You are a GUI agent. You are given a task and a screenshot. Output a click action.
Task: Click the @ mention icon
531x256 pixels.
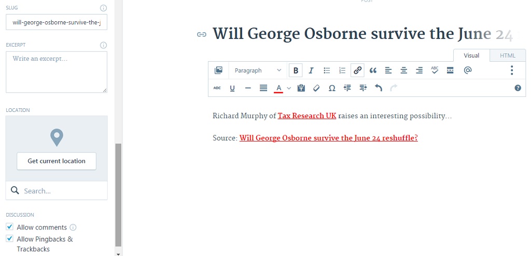point(468,70)
